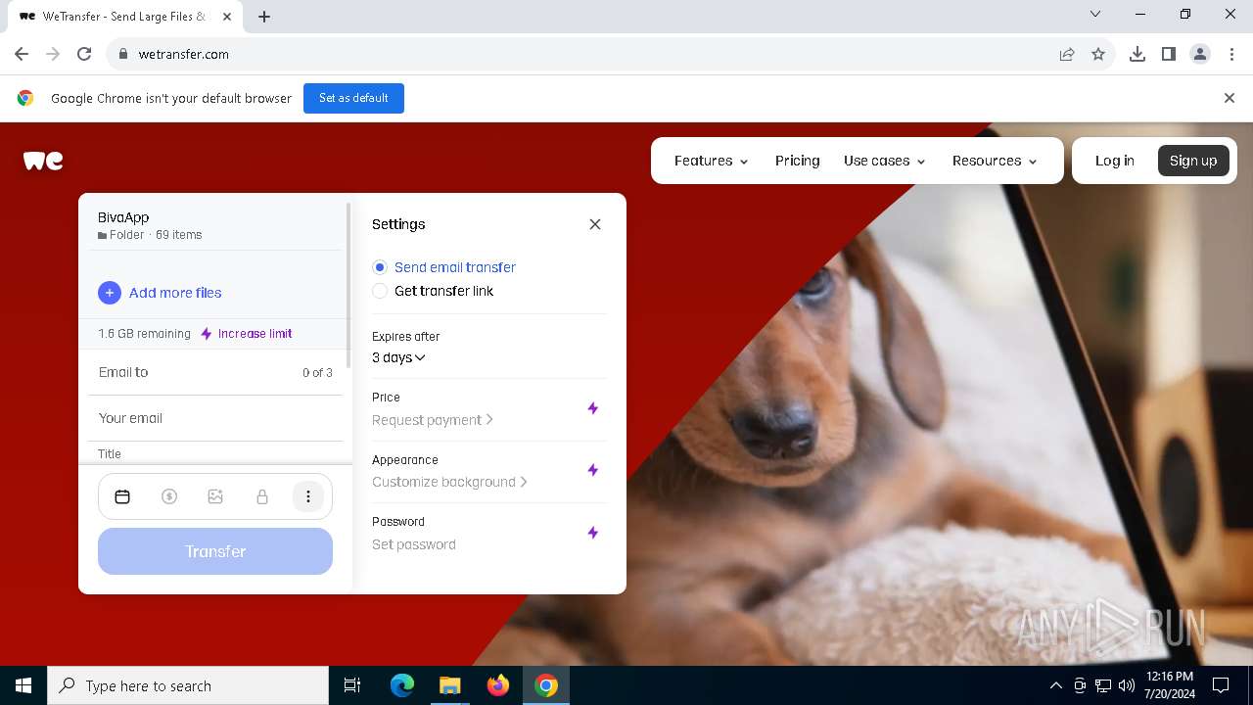Click the Sign up button
This screenshot has height=705, width=1253.
[x=1193, y=161]
